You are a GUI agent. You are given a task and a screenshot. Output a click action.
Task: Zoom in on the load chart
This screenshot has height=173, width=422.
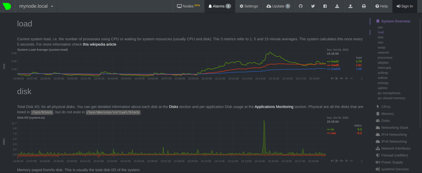346,78
